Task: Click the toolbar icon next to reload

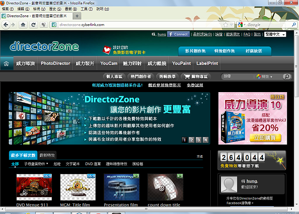Action: (x=43, y=25)
